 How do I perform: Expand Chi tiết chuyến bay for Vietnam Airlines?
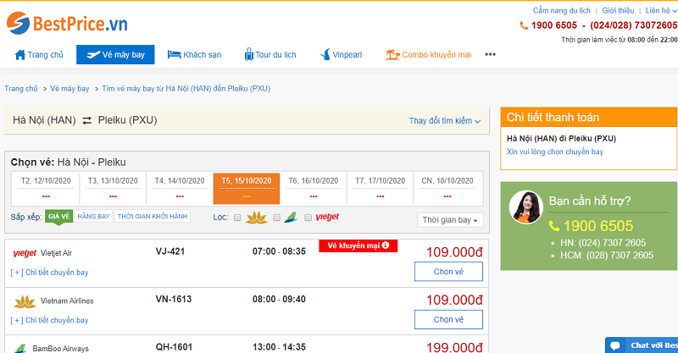click(49, 320)
